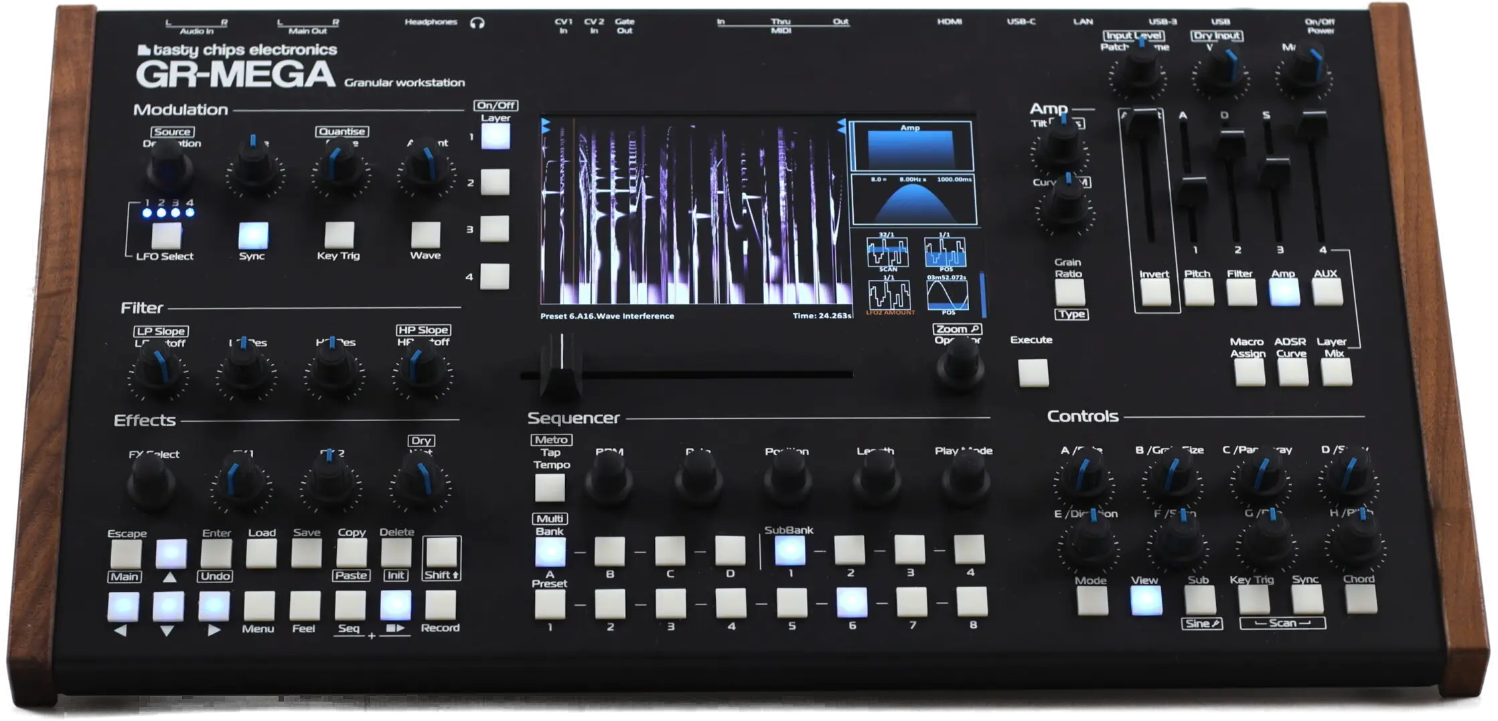Toggle the View button in Controls
The image size is (1498, 721).
coord(1146,600)
